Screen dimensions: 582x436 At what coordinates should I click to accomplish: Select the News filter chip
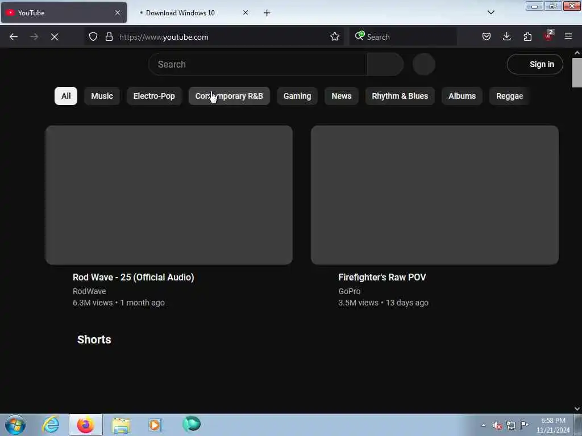point(342,96)
